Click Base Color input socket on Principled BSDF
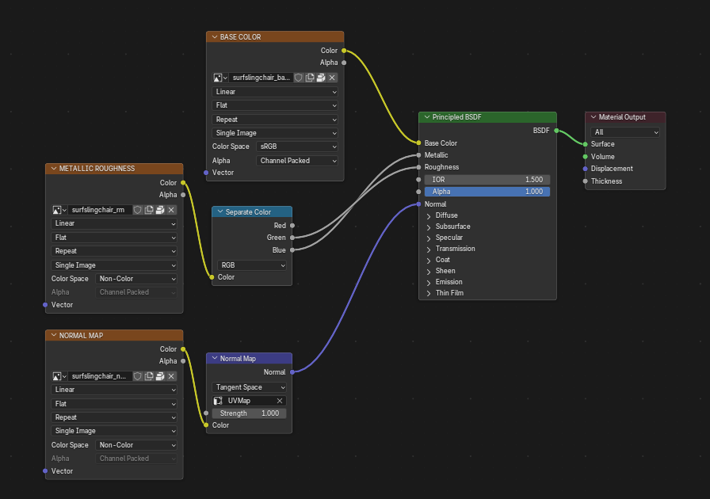Image resolution: width=710 pixels, height=499 pixels. 419,143
